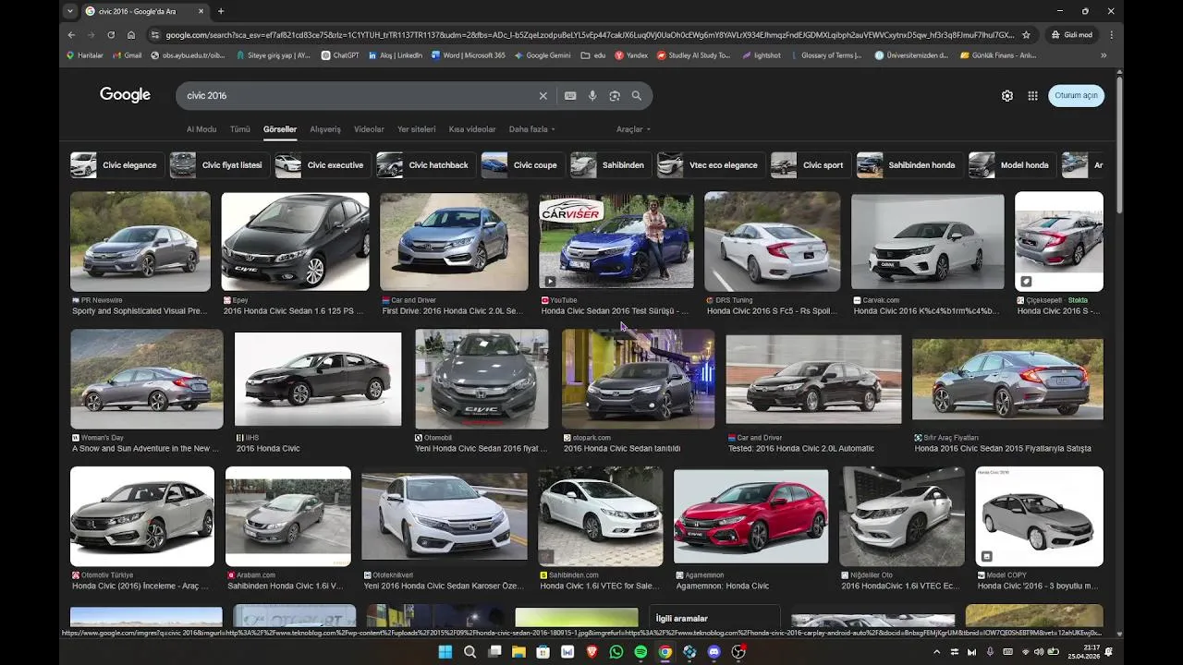Click the browser address bar URL

click(589, 35)
